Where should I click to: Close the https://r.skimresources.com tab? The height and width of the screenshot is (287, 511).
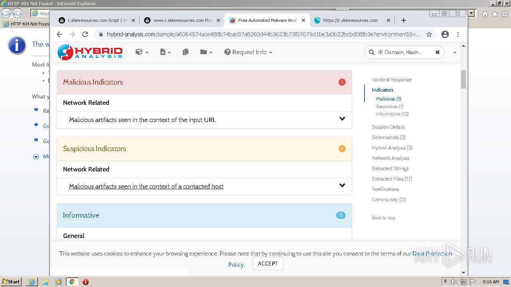pos(388,20)
